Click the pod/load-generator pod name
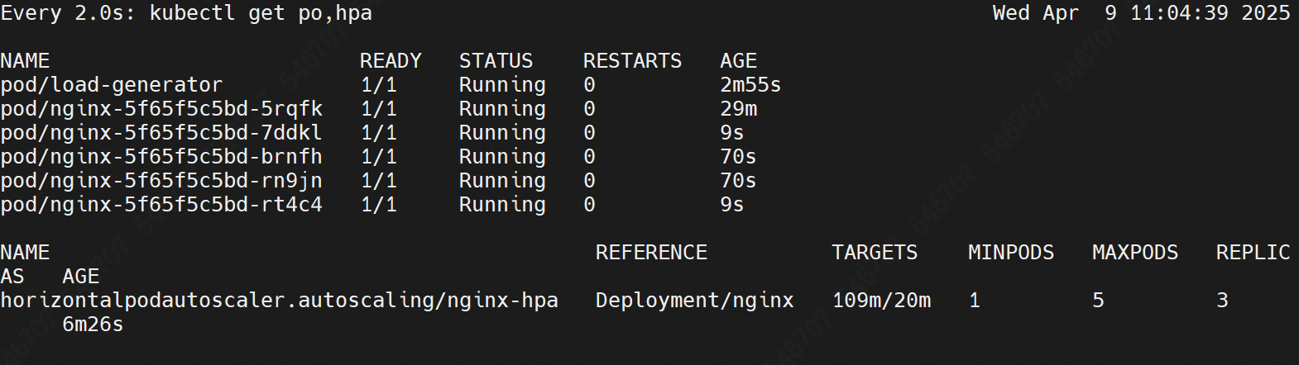The height and width of the screenshot is (365, 1299). click(x=112, y=85)
